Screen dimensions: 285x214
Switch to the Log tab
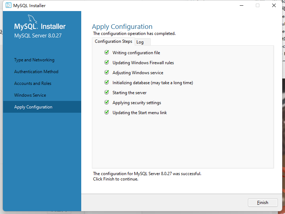click(140, 42)
